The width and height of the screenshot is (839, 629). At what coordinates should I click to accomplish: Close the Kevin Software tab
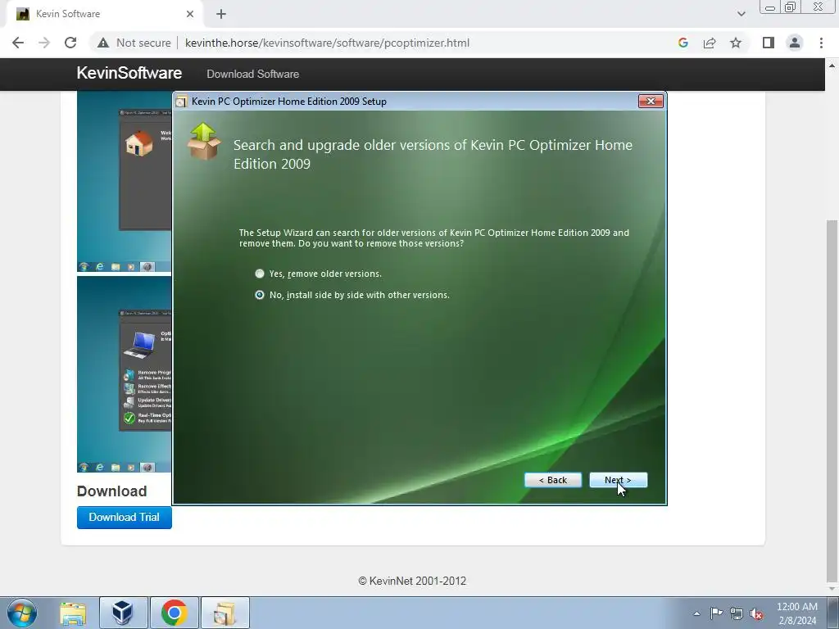pyautogui.click(x=190, y=14)
